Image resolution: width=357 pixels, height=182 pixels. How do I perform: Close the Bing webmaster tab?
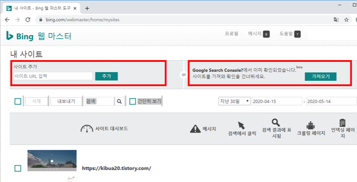coord(75,8)
